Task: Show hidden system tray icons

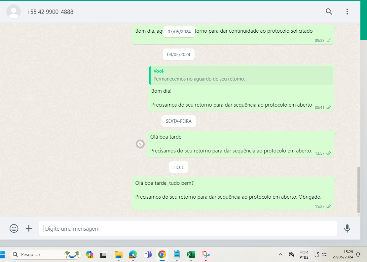Action: click(x=281, y=254)
